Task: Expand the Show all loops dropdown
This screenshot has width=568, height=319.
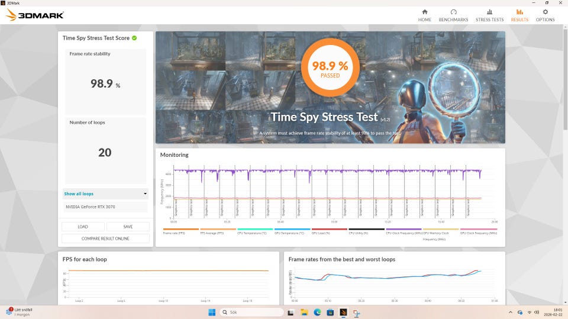Action: 105,194
